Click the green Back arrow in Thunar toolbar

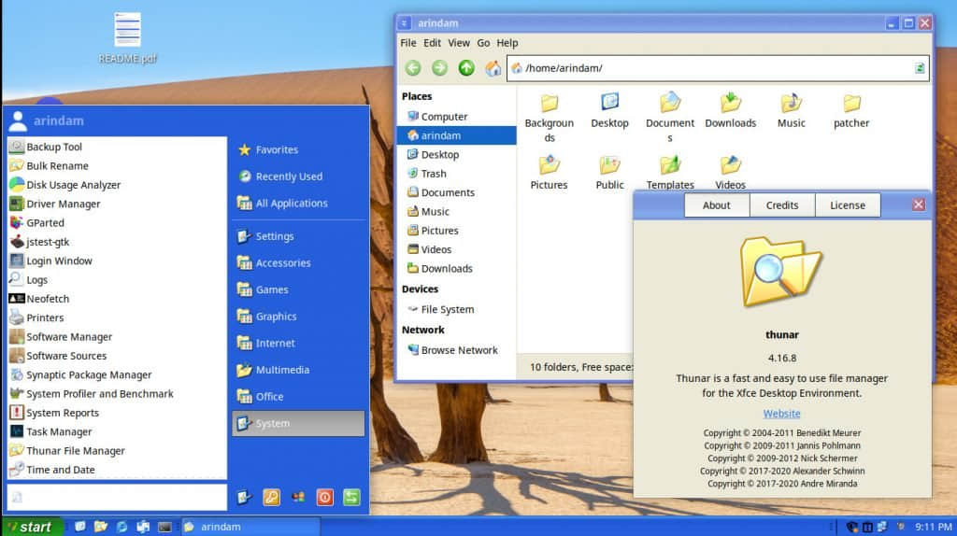tap(413, 67)
